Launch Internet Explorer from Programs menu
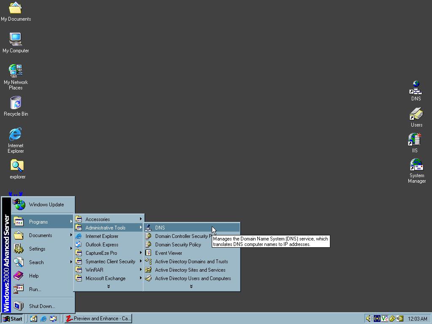 (x=109, y=236)
